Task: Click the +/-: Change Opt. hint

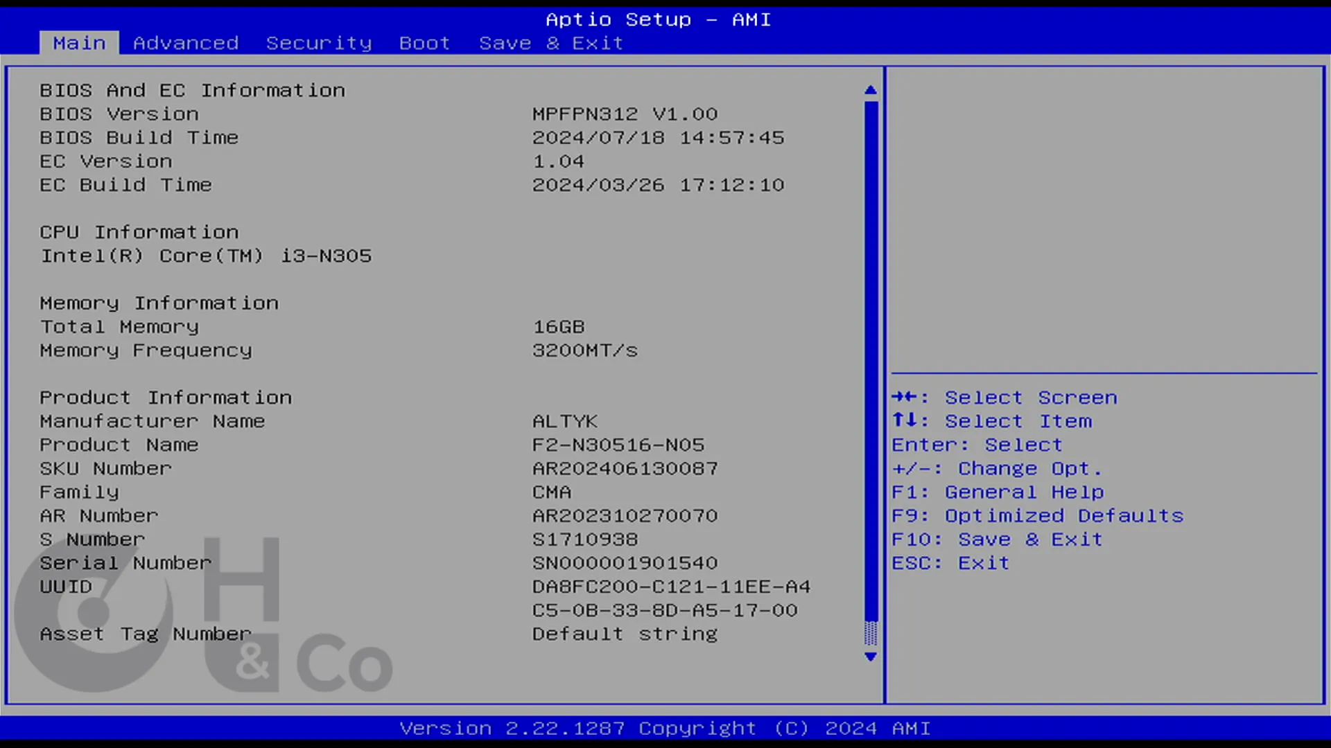Action: (997, 468)
